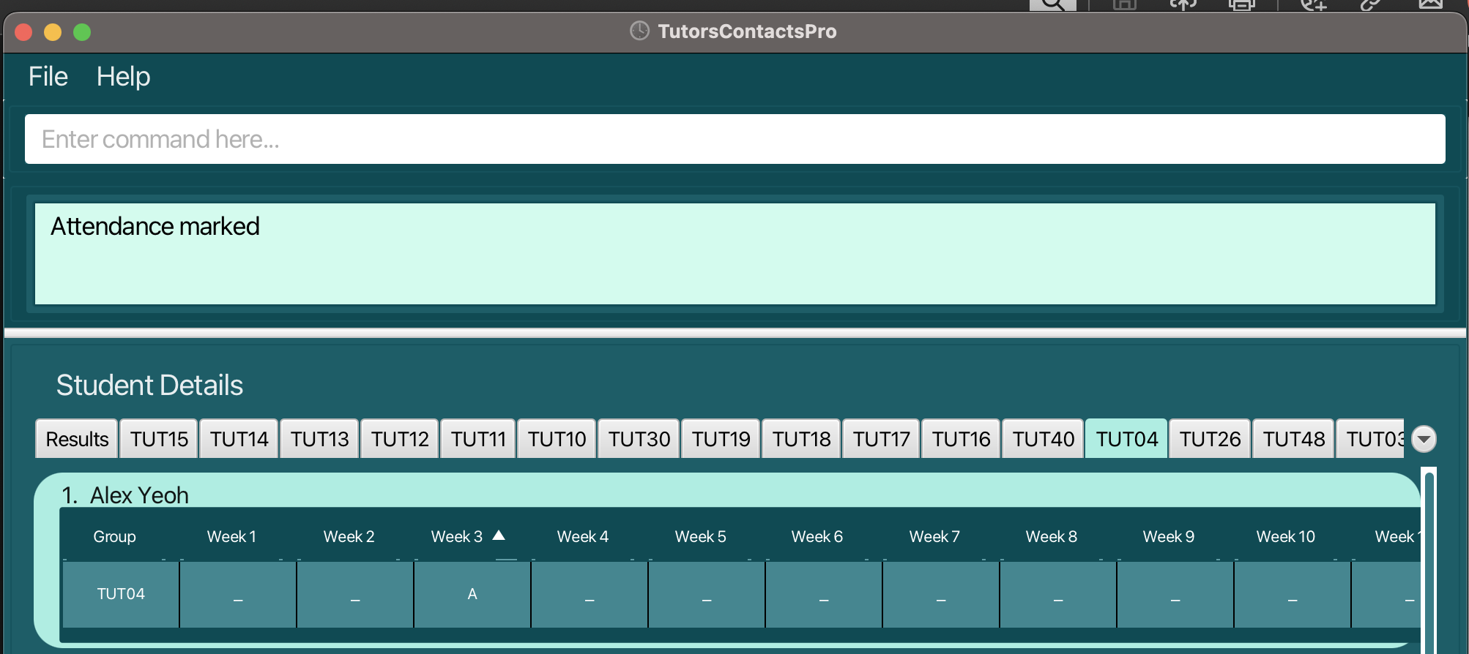Select the Week 5 attendance cell
This screenshot has width=1469, height=654.
pos(707,594)
